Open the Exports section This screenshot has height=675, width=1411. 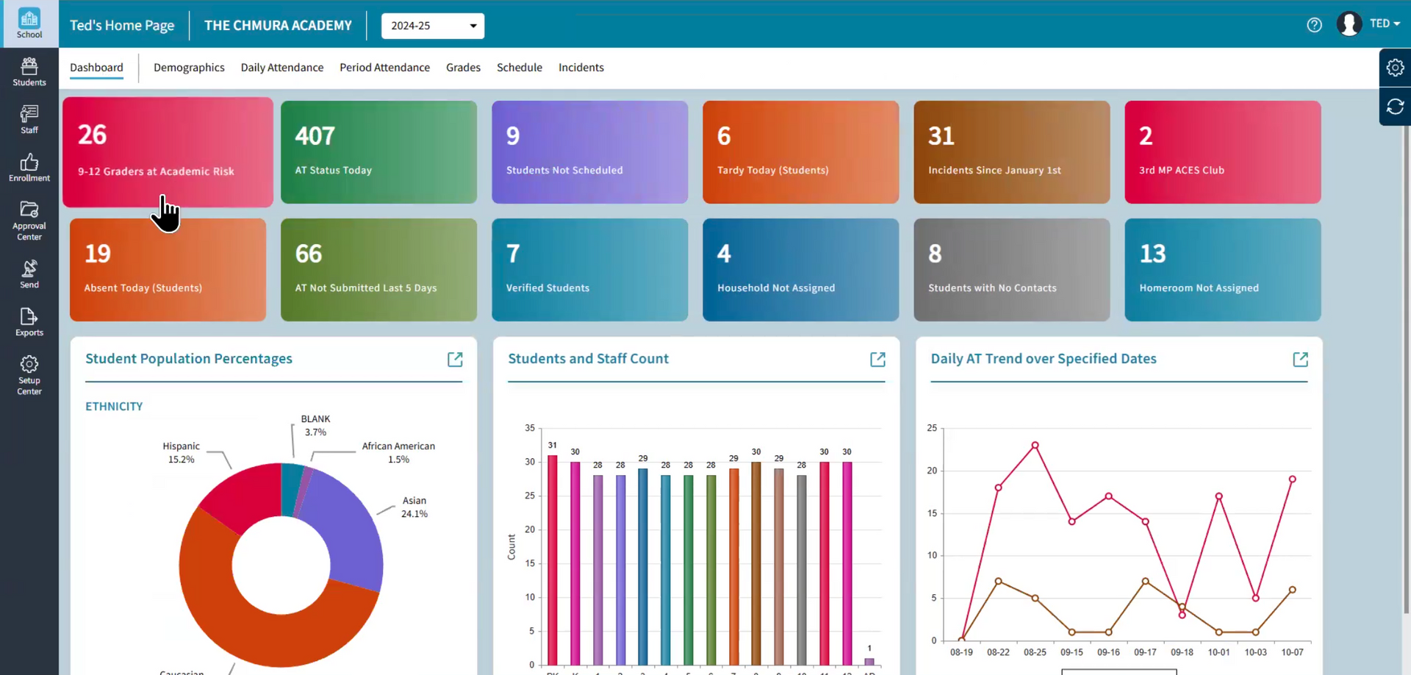point(29,322)
